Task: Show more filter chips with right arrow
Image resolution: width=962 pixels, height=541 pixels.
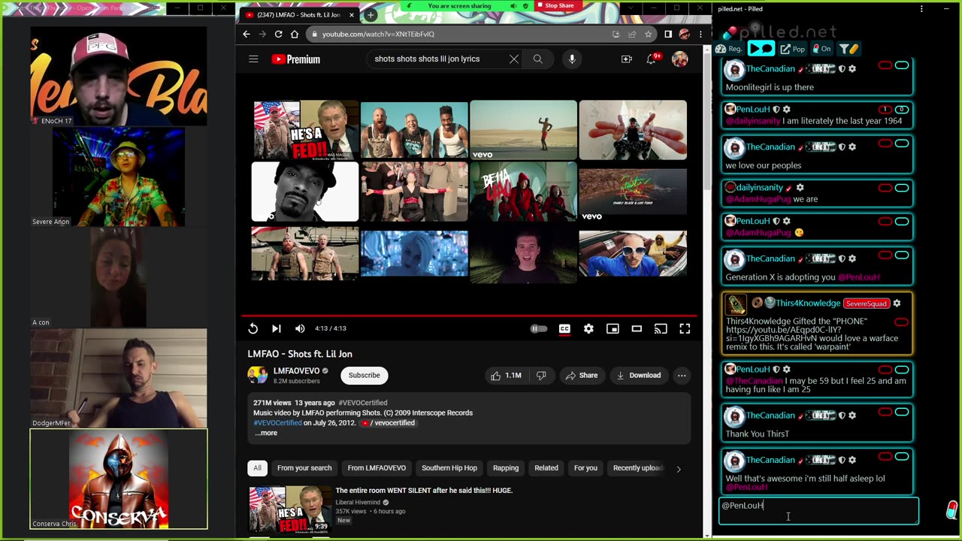Action: [x=679, y=469]
